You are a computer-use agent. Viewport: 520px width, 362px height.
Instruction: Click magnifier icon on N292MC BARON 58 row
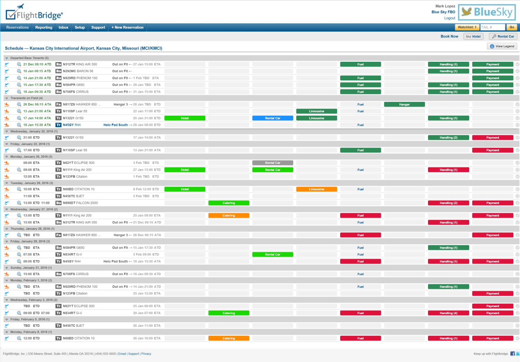click(19, 71)
